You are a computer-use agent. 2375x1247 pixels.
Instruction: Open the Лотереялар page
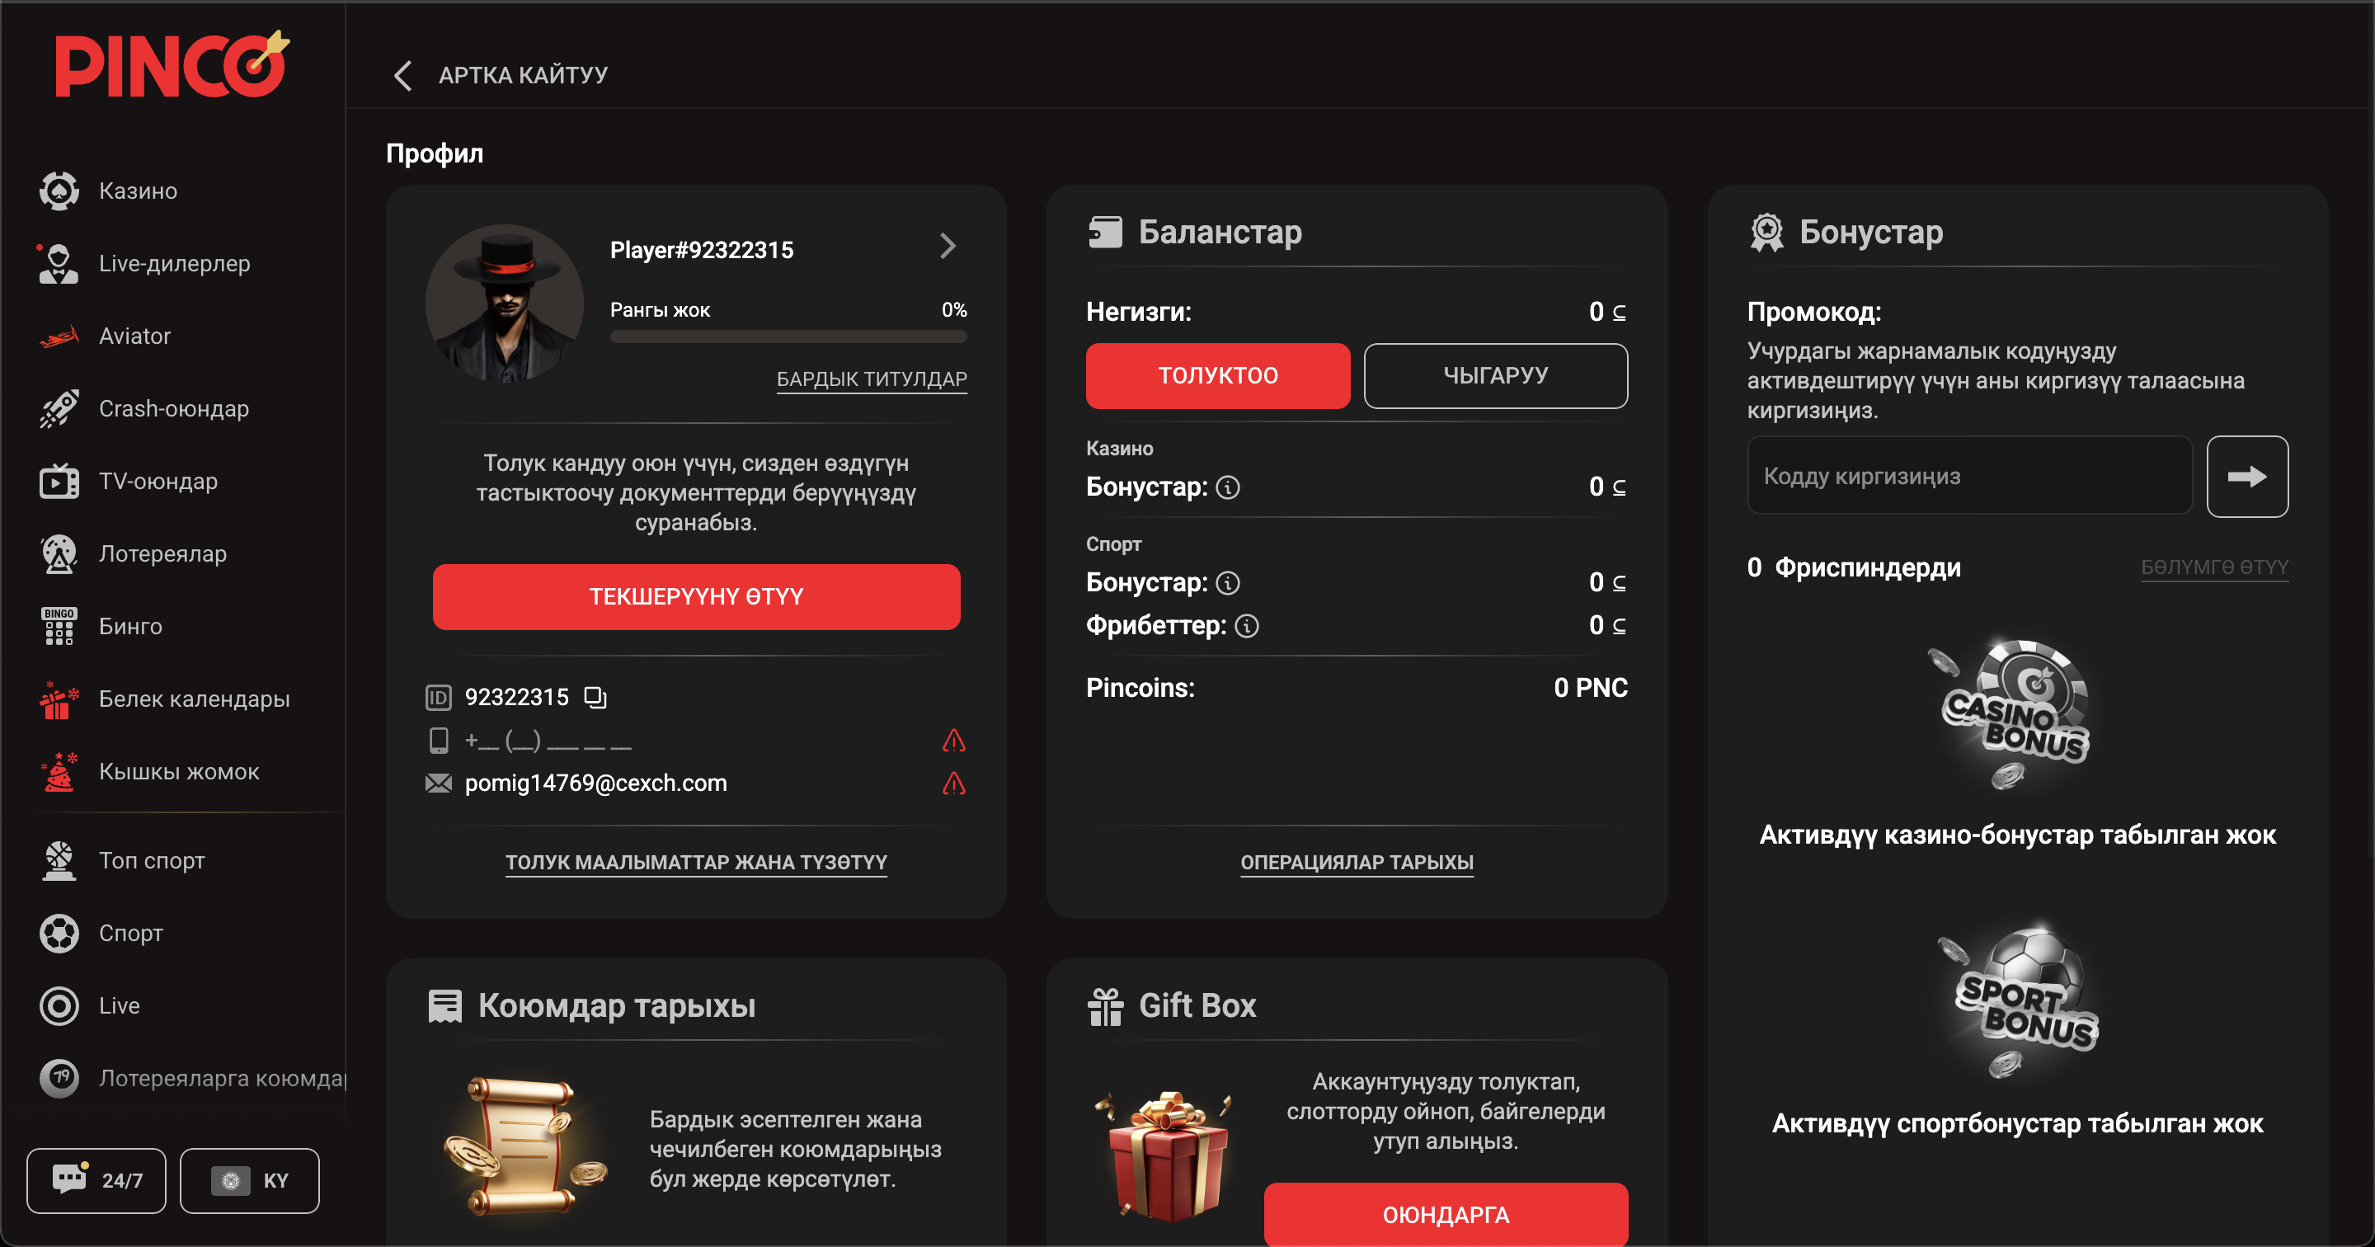[162, 553]
